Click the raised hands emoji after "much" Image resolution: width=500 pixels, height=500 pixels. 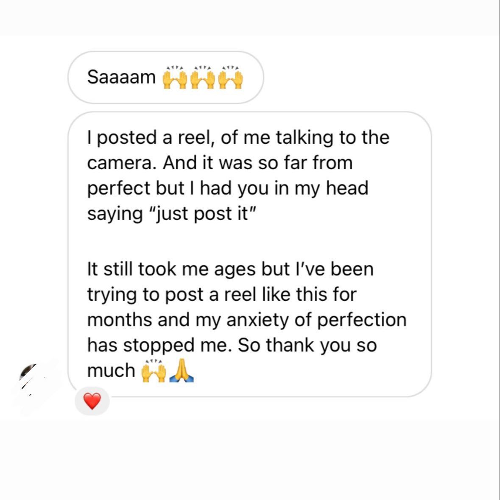[153, 371]
